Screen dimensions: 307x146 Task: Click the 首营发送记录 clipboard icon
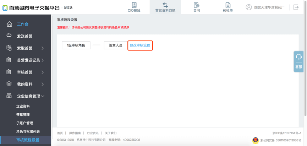coord(9,60)
